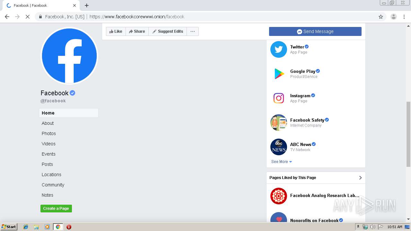Open Nonprofits on Facebook heart icon
Image resolution: width=411 pixels, height=231 pixels.
tap(278, 217)
